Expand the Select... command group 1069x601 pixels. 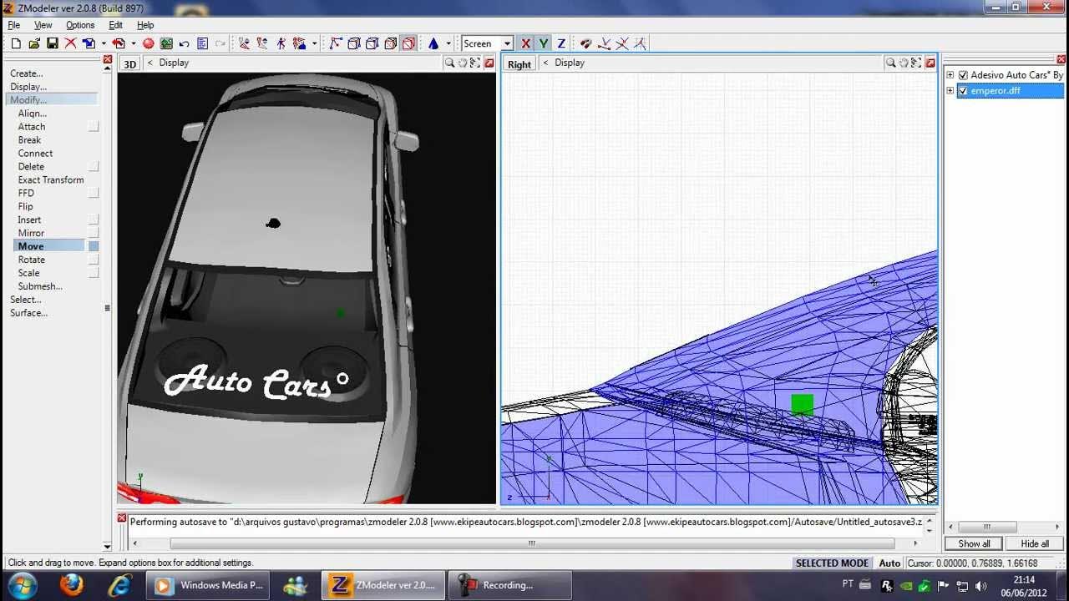(25, 300)
